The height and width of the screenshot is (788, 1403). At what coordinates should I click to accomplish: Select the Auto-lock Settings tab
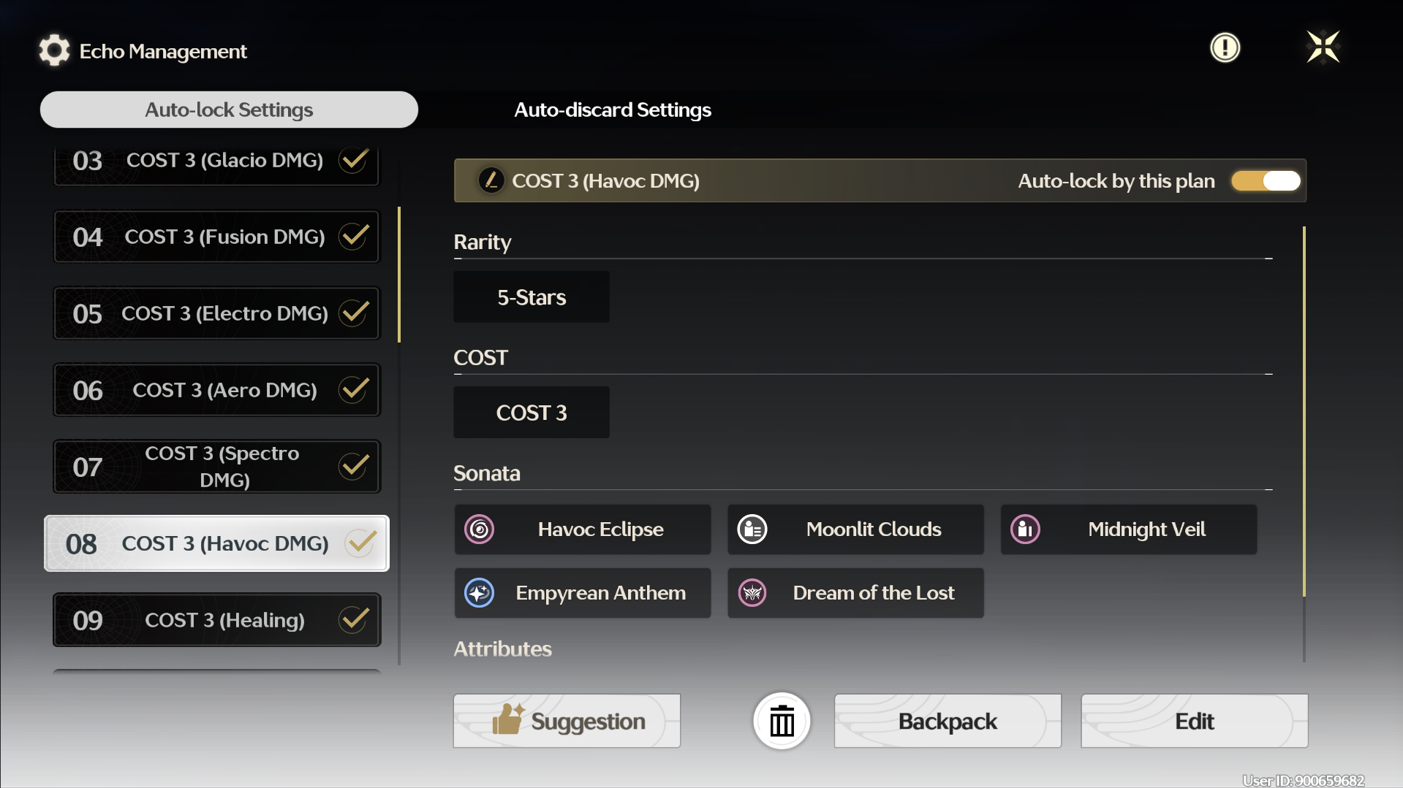229,110
